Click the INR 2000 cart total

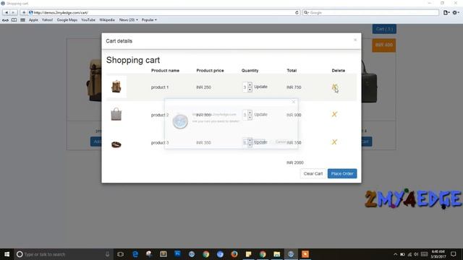coord(294,162)
